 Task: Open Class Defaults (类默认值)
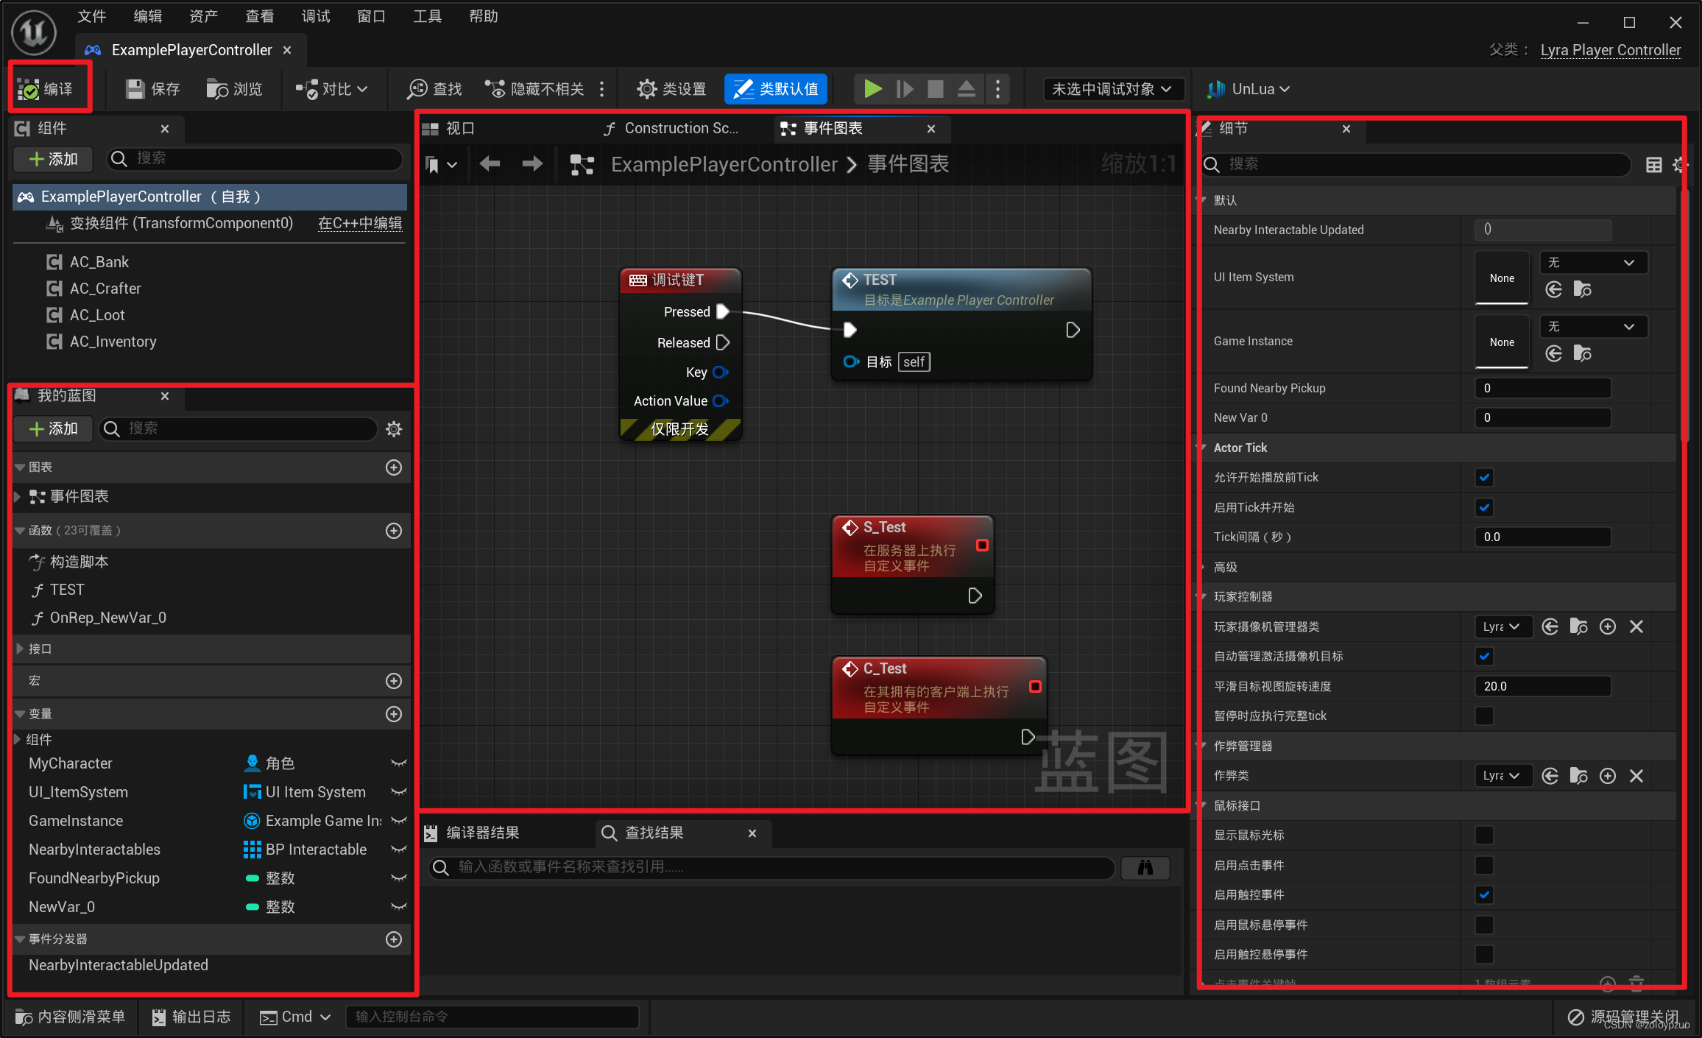tap(776, 89)
